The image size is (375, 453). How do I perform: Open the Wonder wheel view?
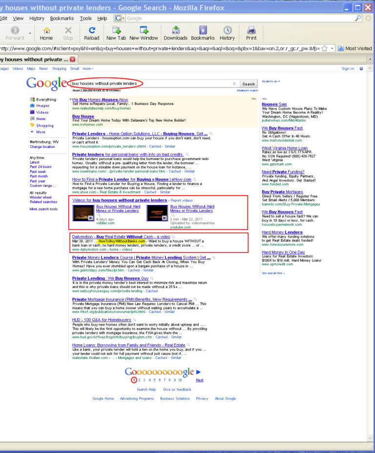tap(41, 197)
